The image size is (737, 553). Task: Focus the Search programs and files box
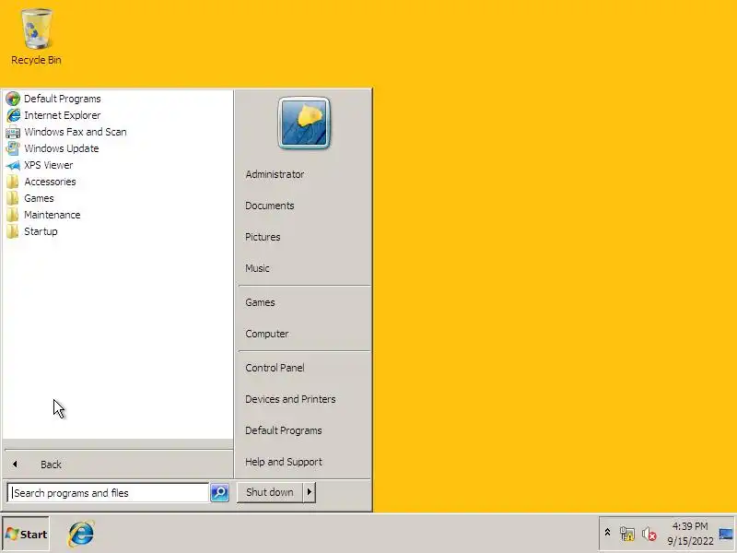(x=108, y=493)
